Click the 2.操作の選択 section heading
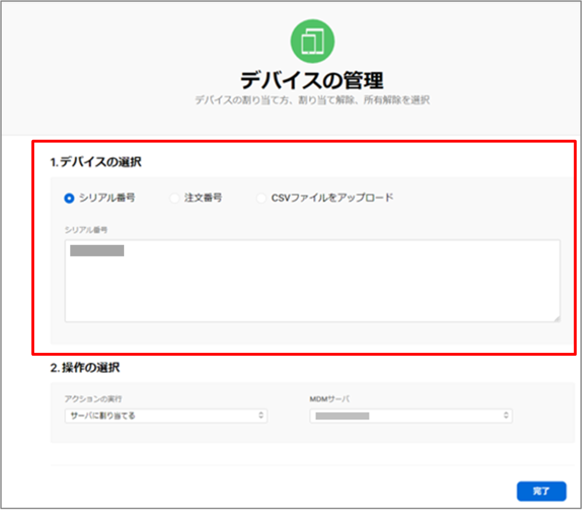 tap(85, 368)
